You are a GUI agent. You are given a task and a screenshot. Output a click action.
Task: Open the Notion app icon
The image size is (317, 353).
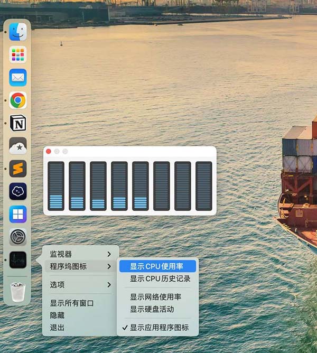pyautogui.click(x=18, y=123)
